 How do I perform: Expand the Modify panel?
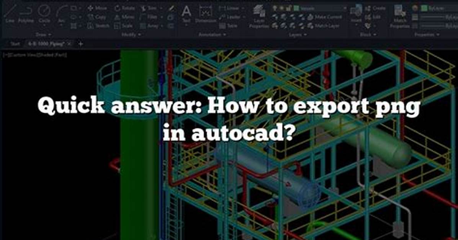click(131, 35)
